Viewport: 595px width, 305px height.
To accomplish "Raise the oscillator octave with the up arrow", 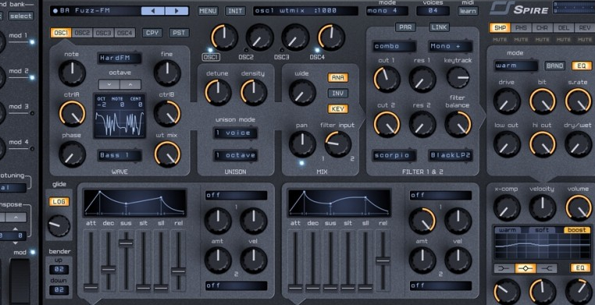I will pyautogui.click(x=130, y=84).
